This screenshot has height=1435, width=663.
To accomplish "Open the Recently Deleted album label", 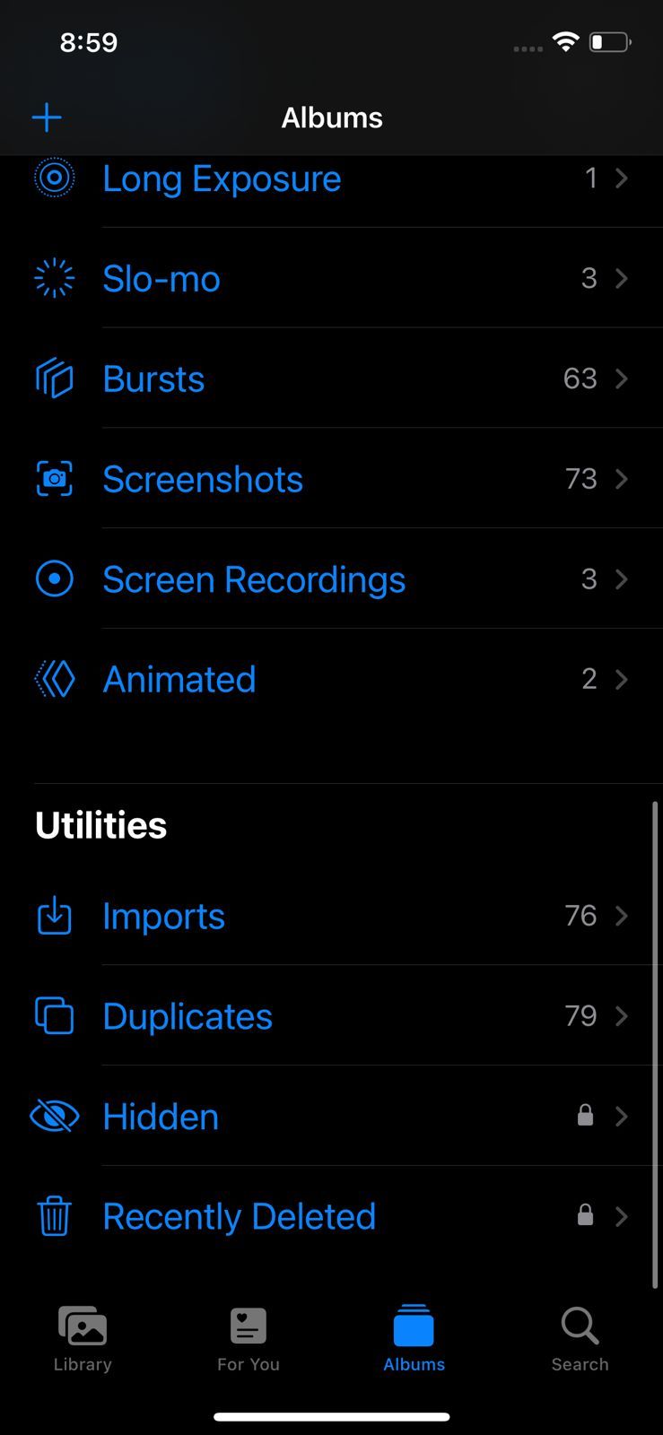I will click(239, 1216).
